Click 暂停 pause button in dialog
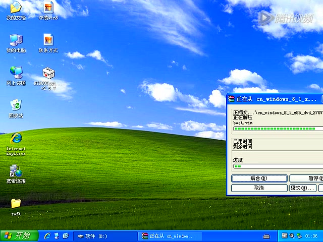Viewport: 323px width, 242px height. pos(306,178)
